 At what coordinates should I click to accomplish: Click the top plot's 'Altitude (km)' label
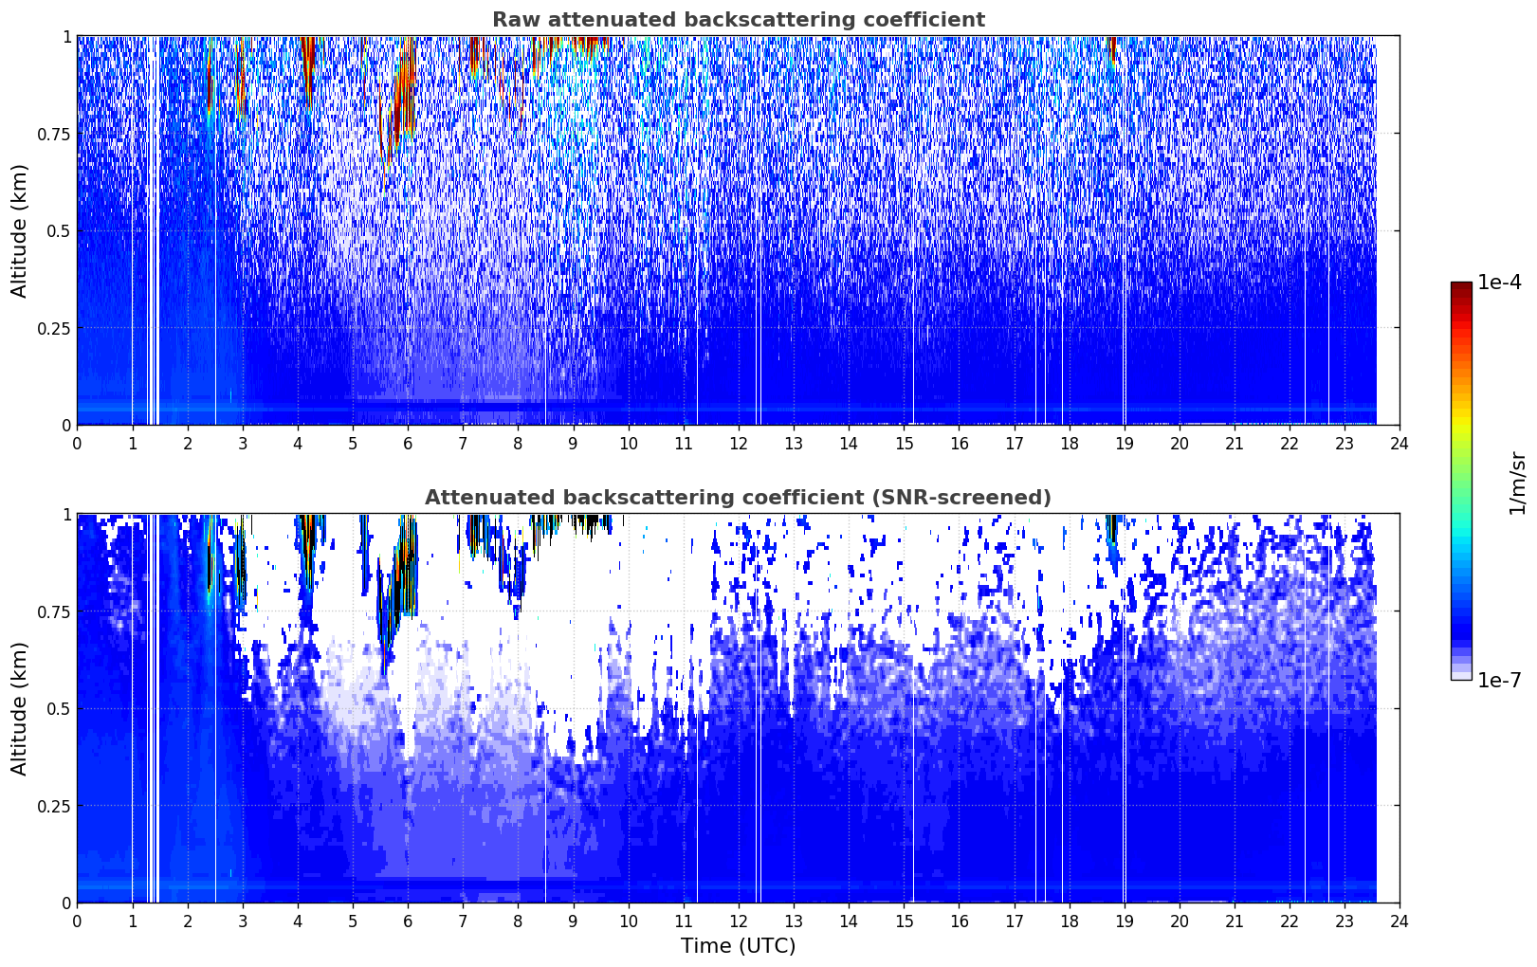[20, 230]
